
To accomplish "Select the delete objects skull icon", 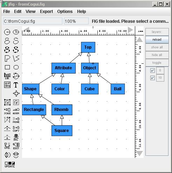I will [x=16, y=137].
